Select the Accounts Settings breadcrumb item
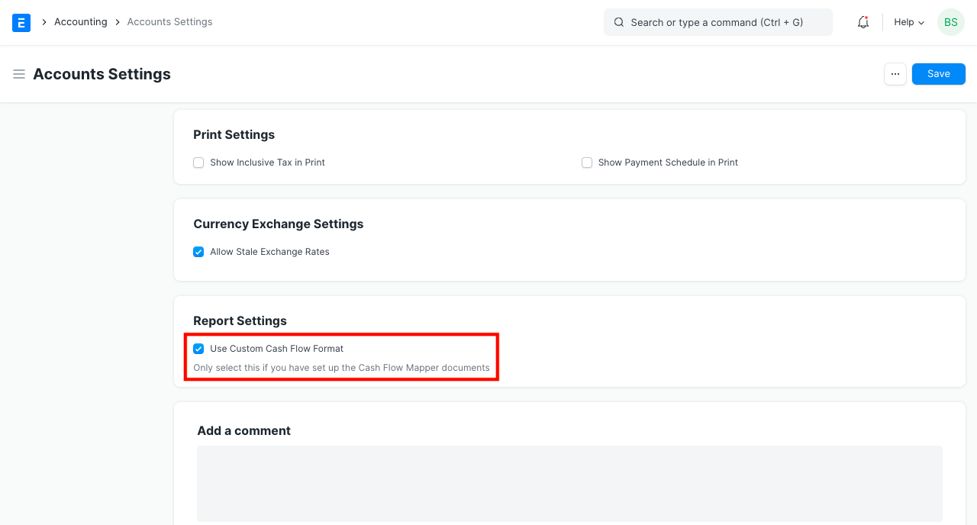This screenshot has height=525, width=977. click(169, 21)
